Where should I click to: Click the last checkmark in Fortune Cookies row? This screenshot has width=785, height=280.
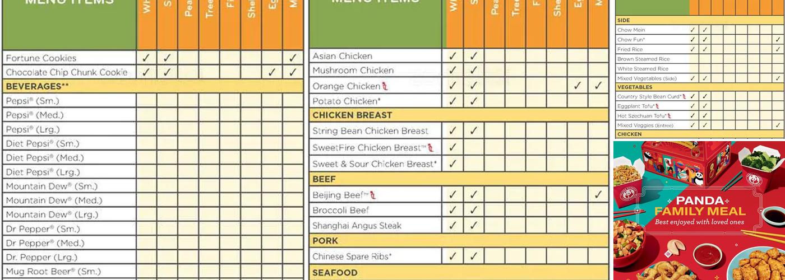(293, 58)
